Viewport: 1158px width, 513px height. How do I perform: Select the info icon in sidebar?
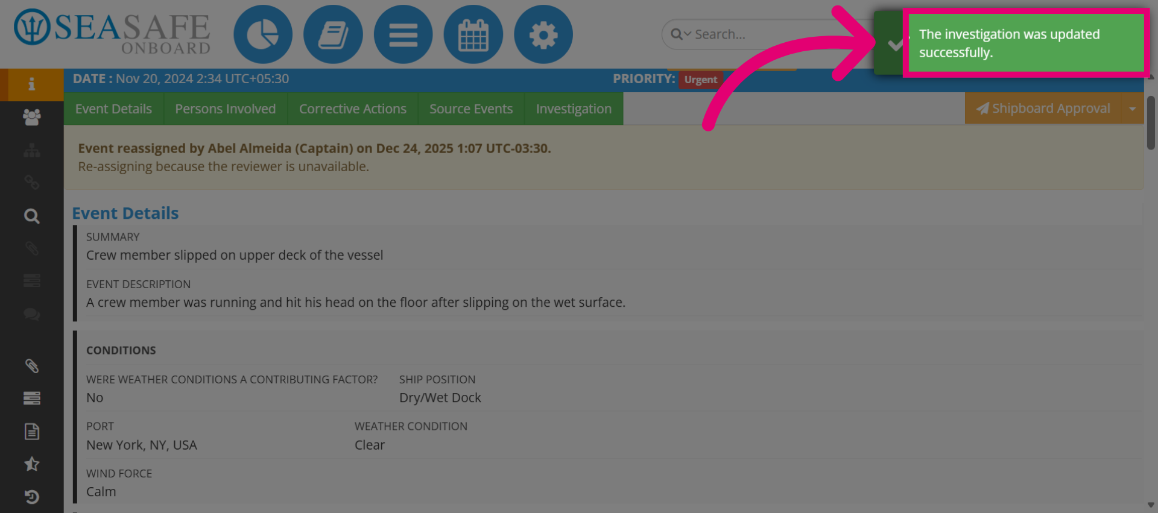(x=31, y=84)
